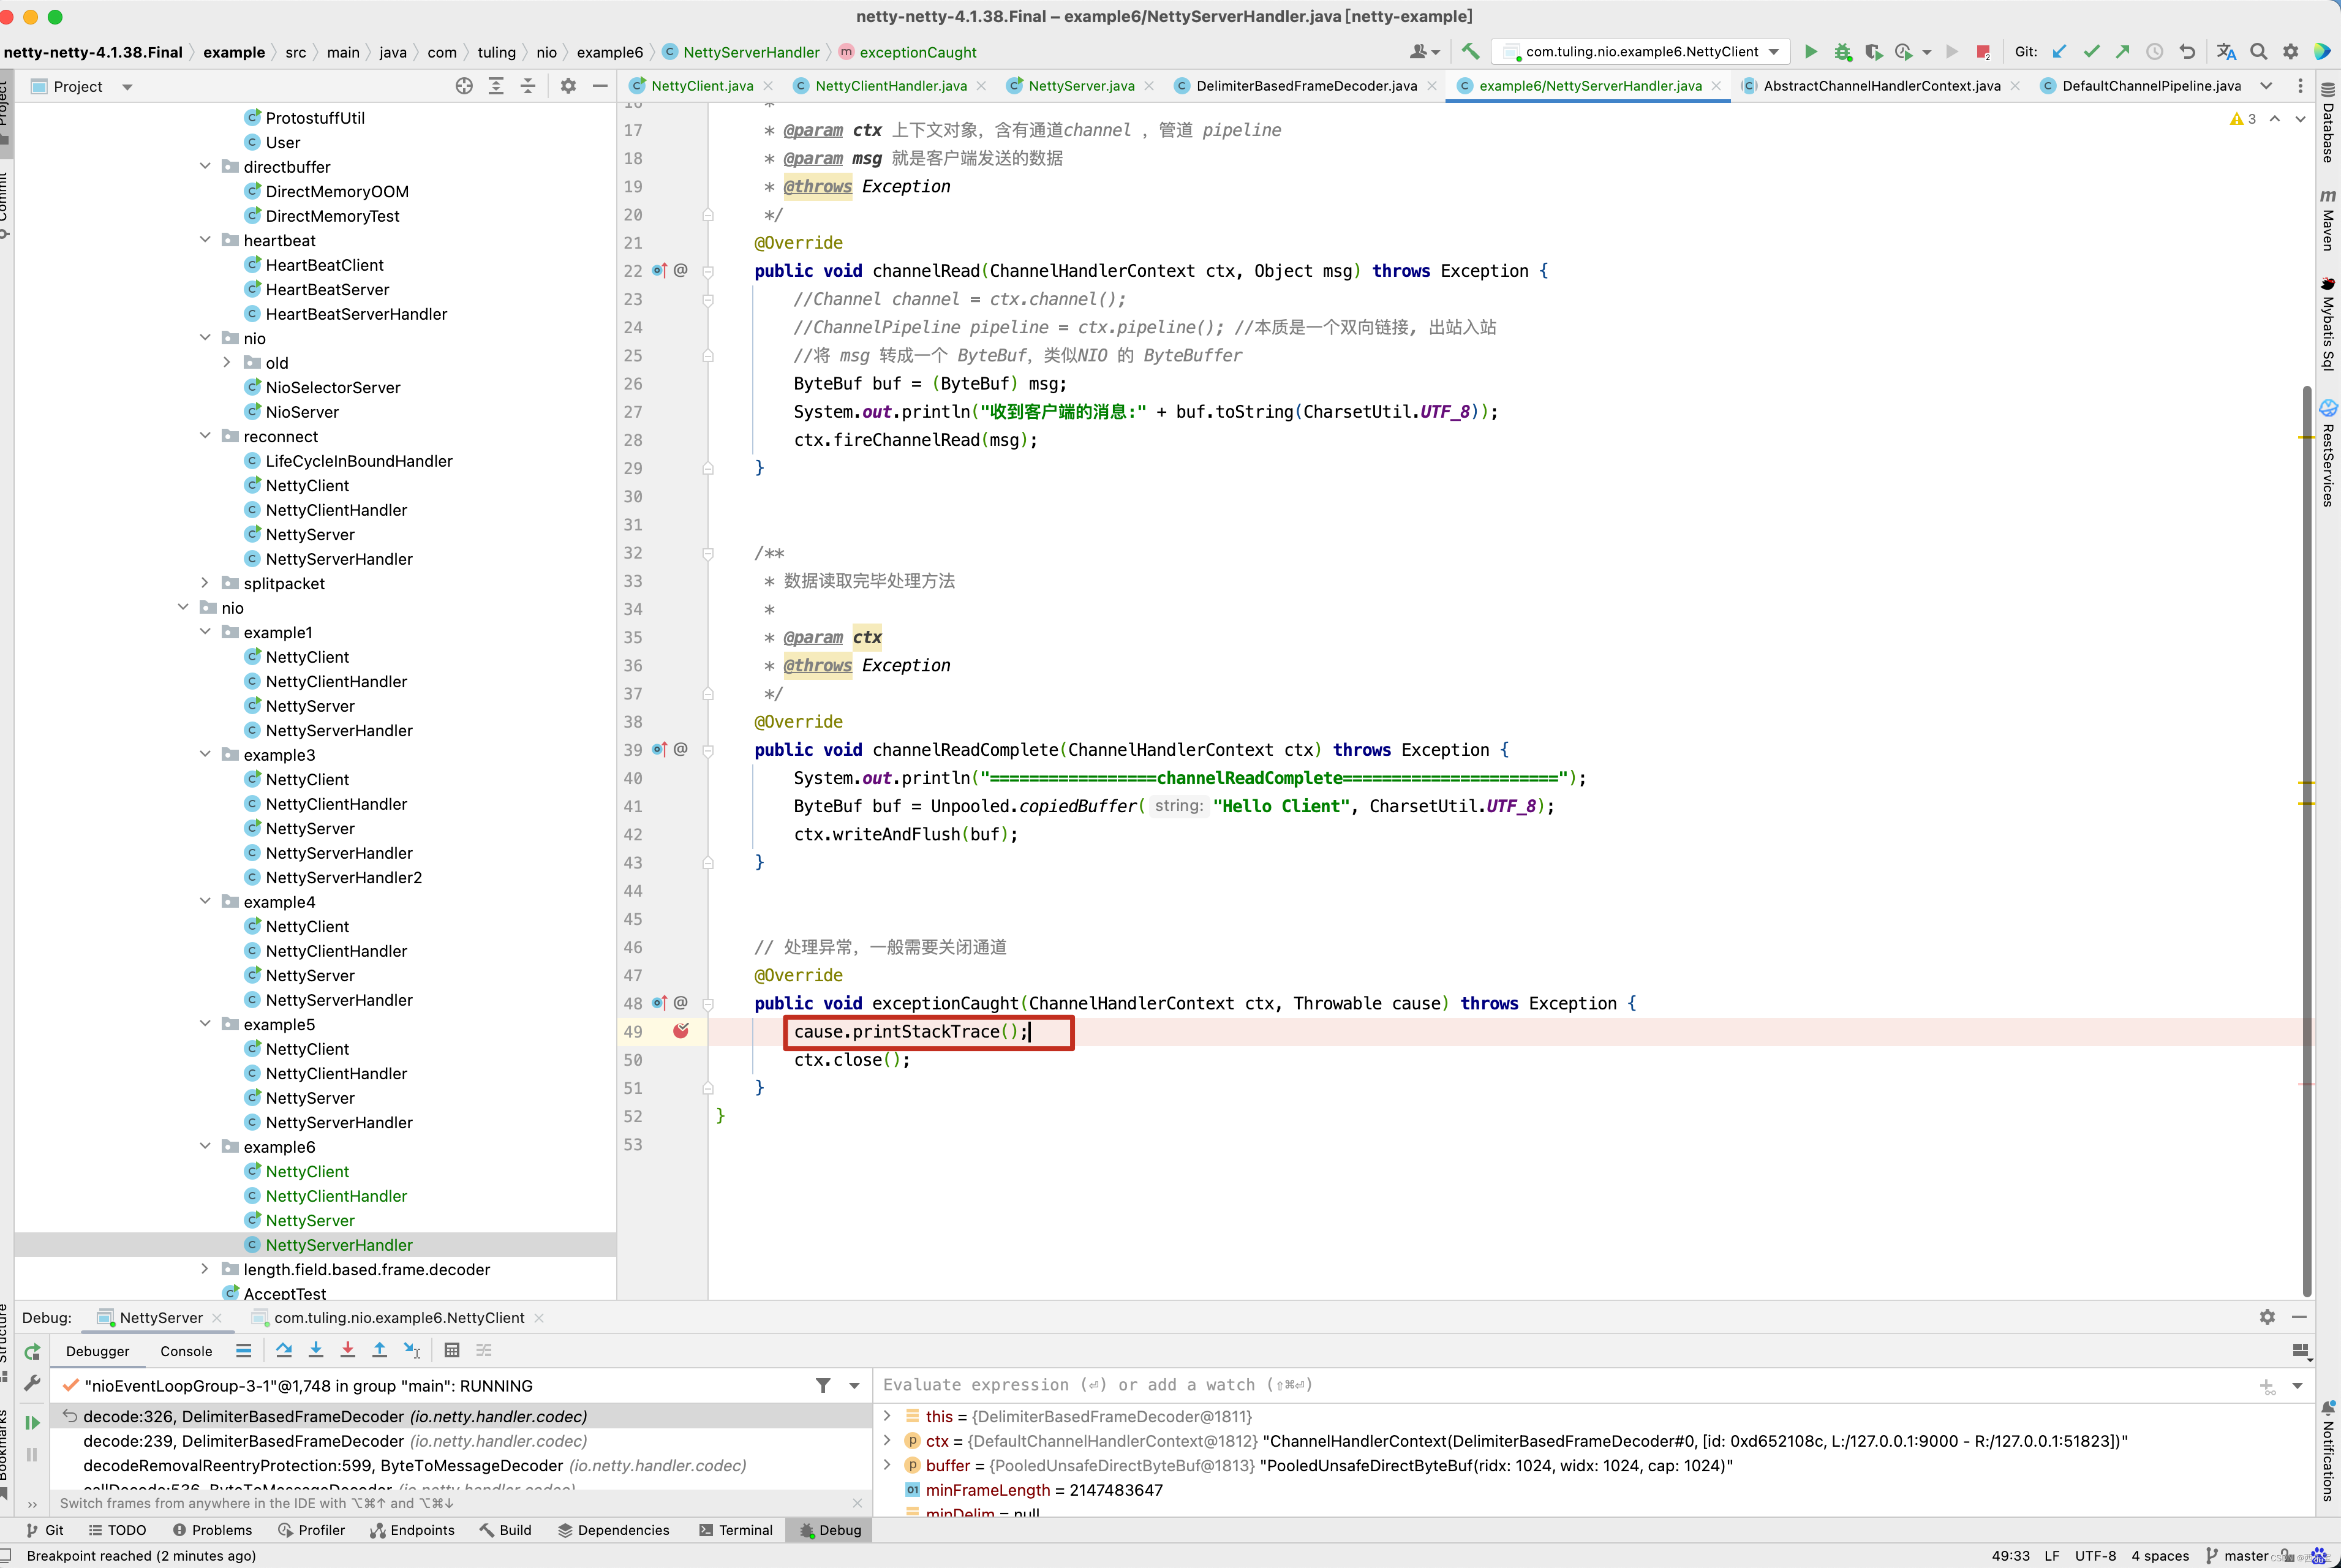
Task: Click the Force Step Into red arrow
Action: pyautogui.click(x=348, y=1350)
